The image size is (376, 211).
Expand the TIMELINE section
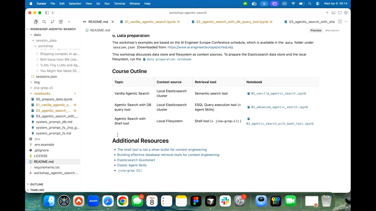(37, 190)
